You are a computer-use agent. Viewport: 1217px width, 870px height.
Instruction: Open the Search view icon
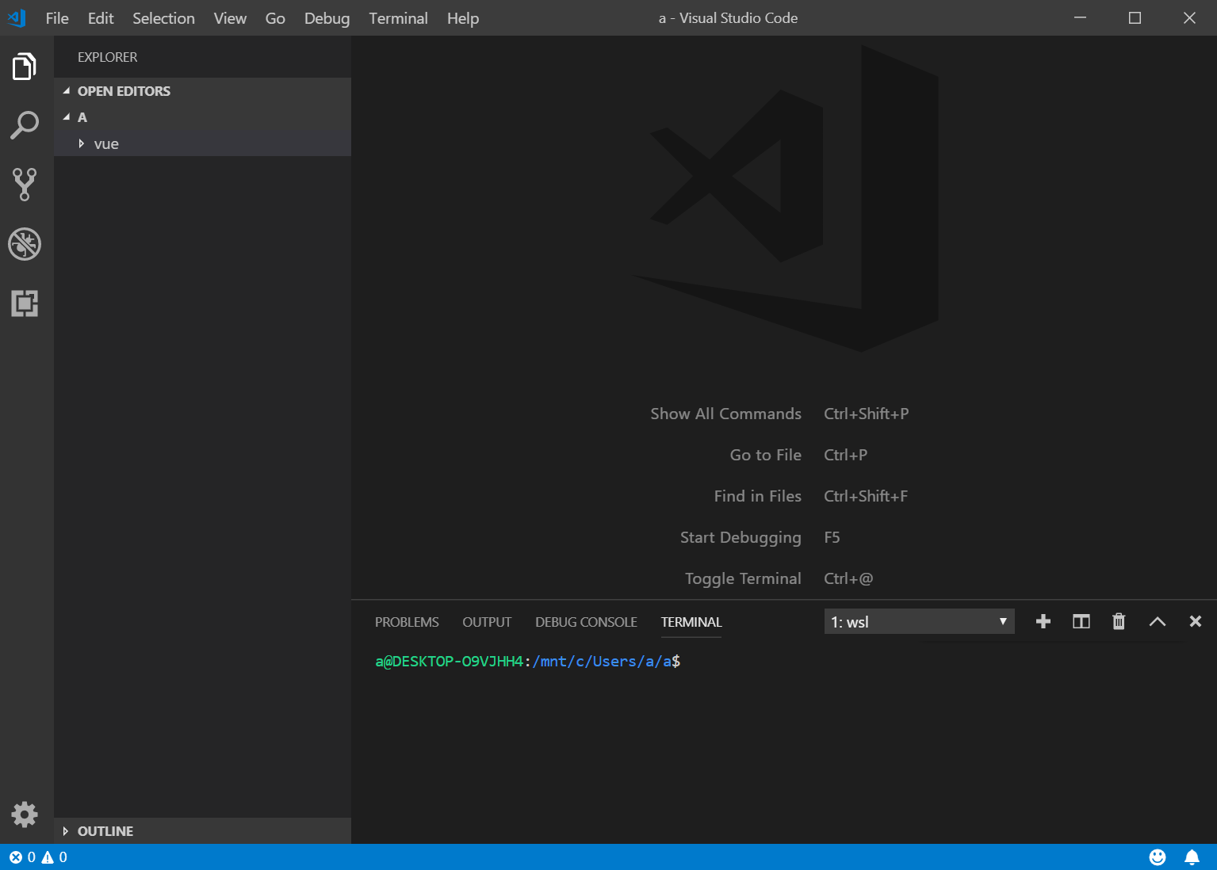point(25,125)
